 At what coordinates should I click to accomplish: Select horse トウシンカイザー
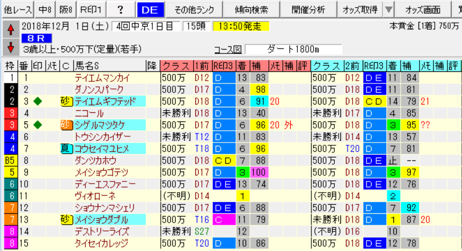pyautogui.click(x=102, y=137)
